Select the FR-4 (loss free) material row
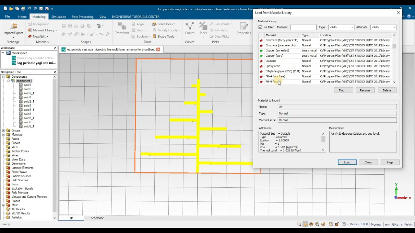 (325, 76)
